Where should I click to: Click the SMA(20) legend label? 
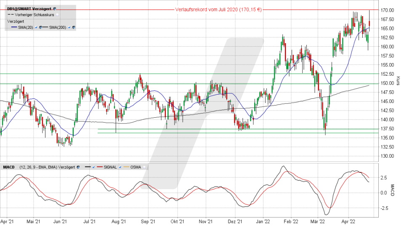tap(26, 27)
